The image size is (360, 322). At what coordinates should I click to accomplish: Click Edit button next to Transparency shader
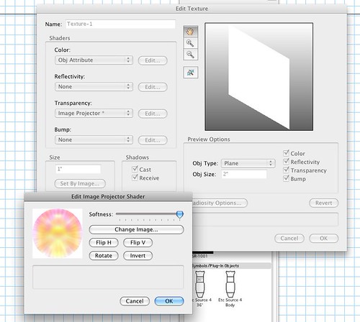(x=153, y=114)
